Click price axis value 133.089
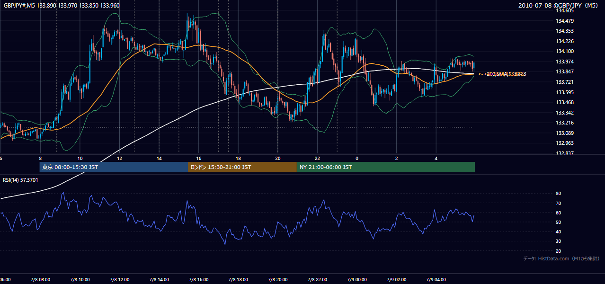Viewport: 605px width, 284px height. [565, 133]
